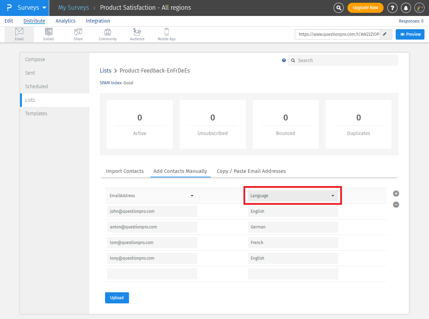Click the Upgrade Now button
This screenshot has height=319, width=429.
pyautogui.click(x=365, y=8)
